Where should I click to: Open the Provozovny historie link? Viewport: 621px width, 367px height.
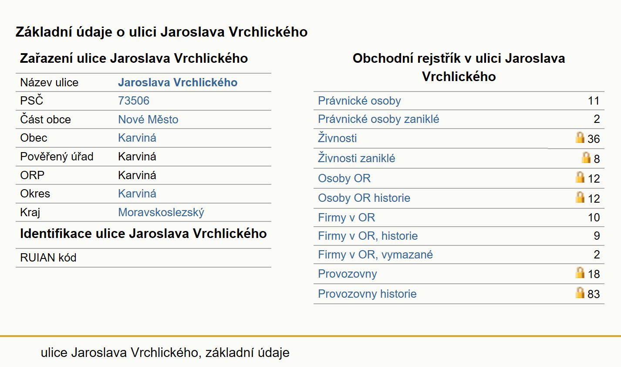click(367, 294)
